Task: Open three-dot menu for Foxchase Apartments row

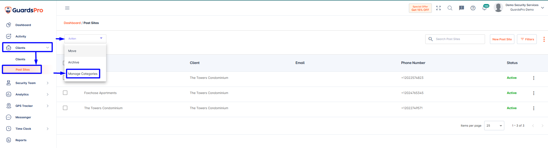Action: 534,93
